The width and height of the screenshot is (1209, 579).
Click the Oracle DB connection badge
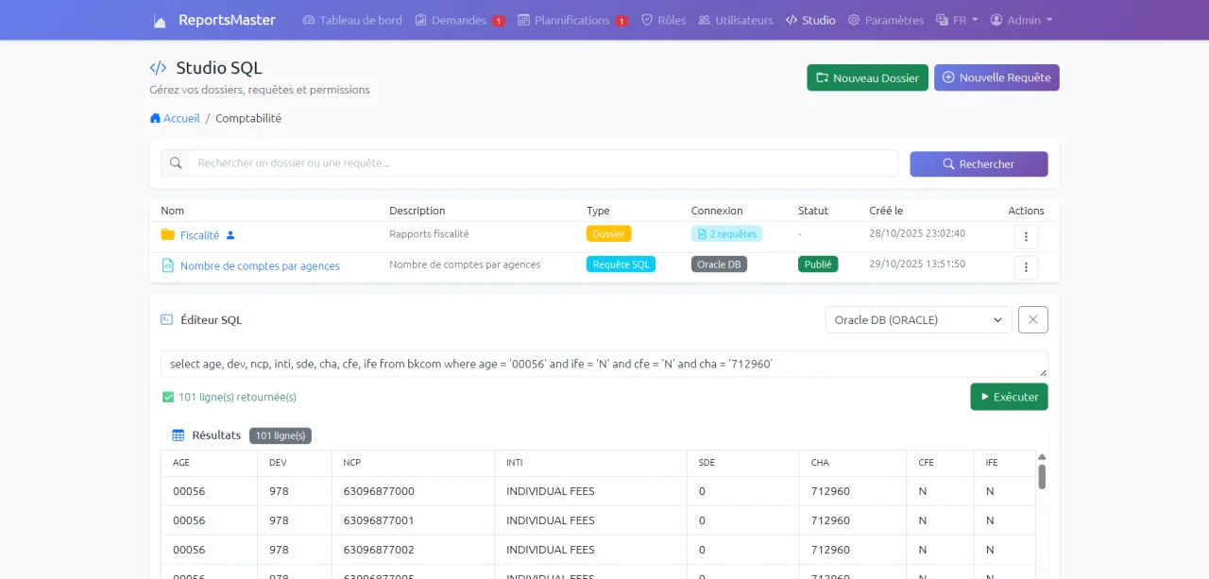click(x=719, y=264)
